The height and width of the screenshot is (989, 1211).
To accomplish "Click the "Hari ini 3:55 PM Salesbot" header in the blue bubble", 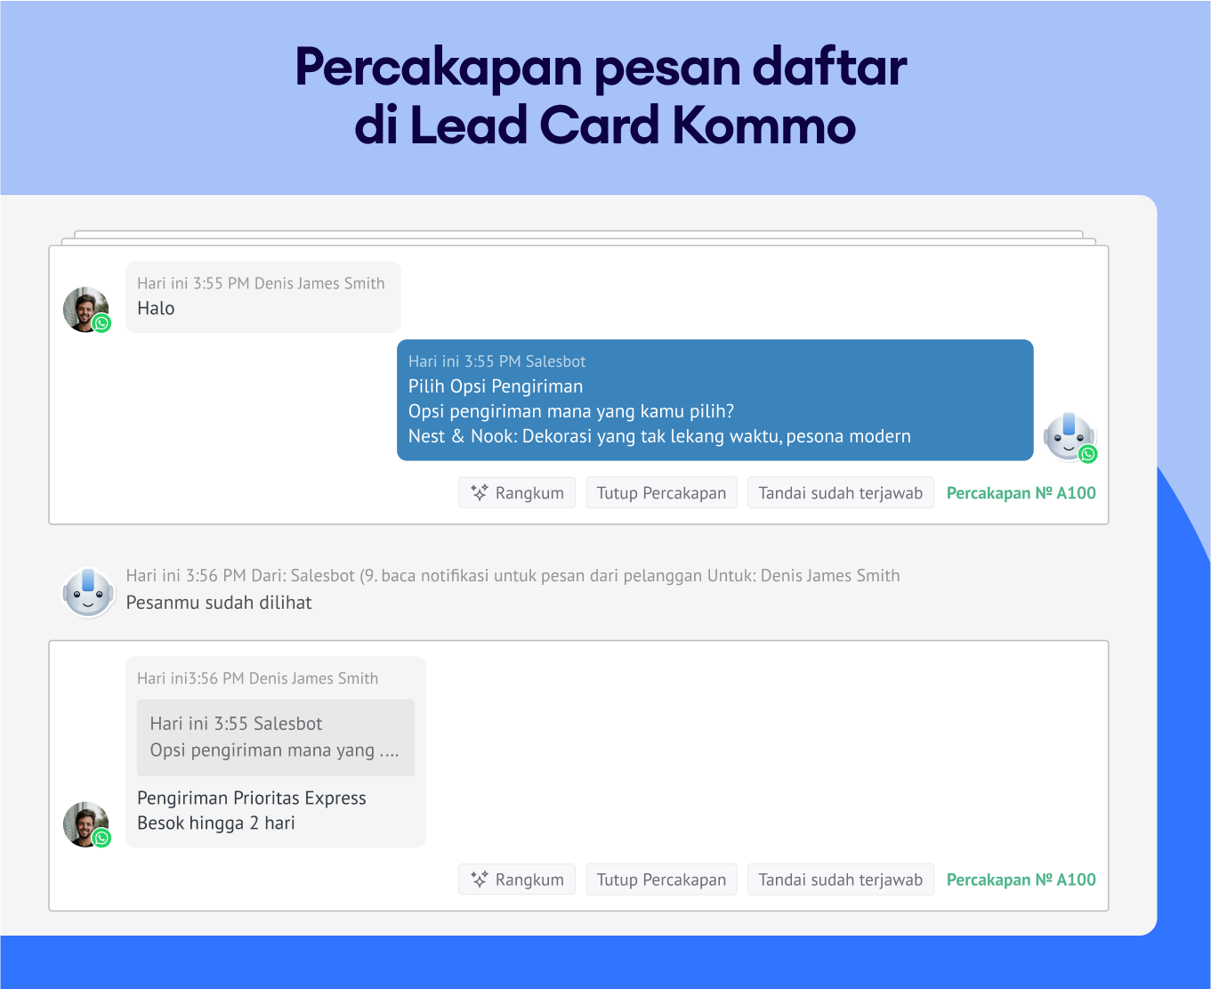I will point(497,361).
